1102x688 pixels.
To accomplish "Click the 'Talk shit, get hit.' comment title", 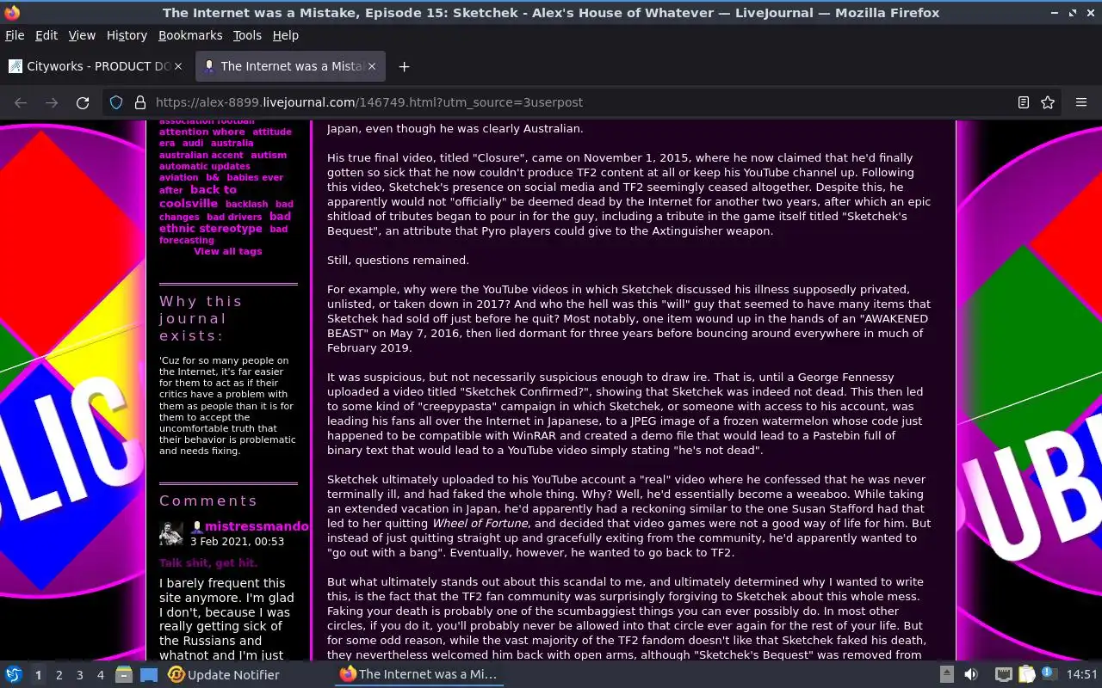I will (208, 563).
